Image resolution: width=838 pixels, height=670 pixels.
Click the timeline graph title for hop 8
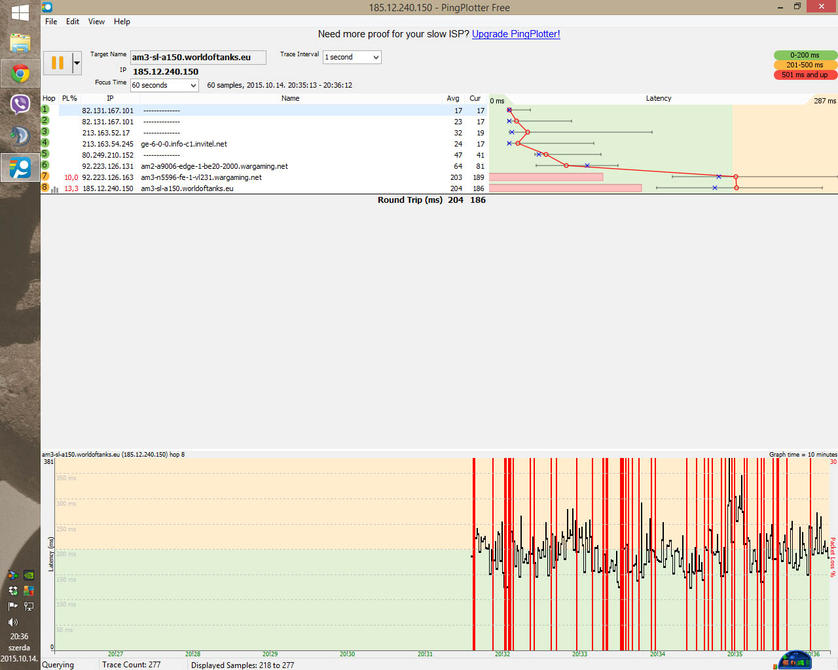point(113,454)
